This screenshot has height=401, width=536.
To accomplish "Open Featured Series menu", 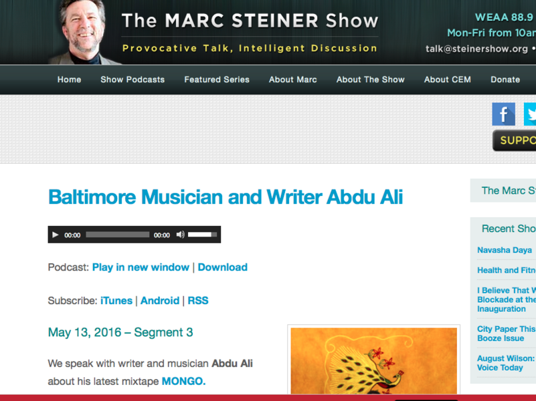I will point(217,80).
